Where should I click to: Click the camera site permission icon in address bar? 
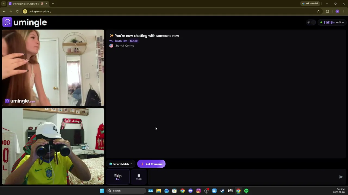pos(25,11)
